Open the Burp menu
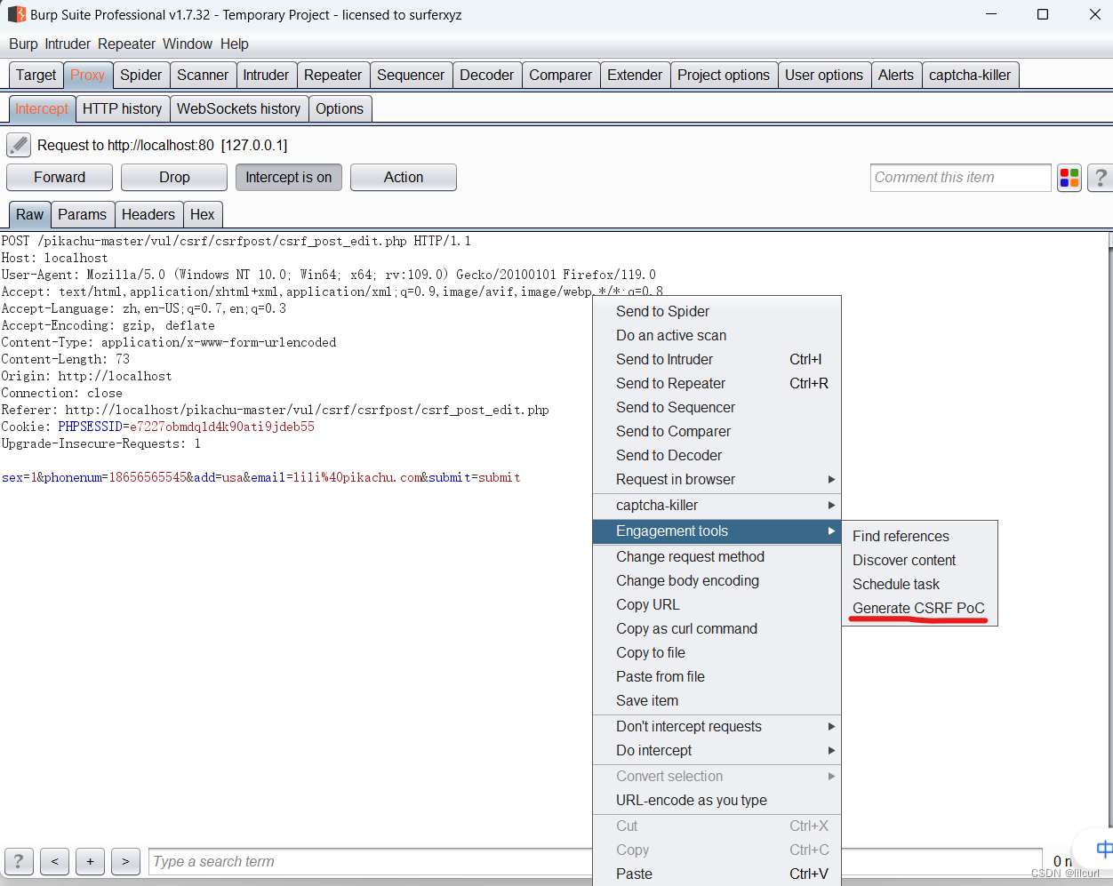The height and width of the screenshot is (886, 1113). 23,44
